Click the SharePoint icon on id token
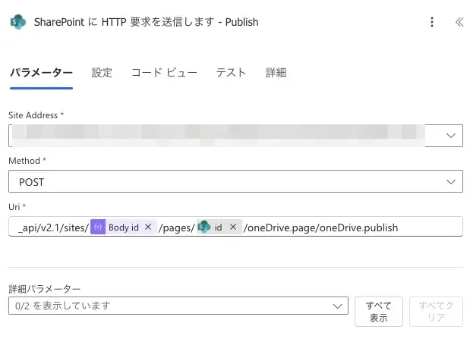 [204, 227]
